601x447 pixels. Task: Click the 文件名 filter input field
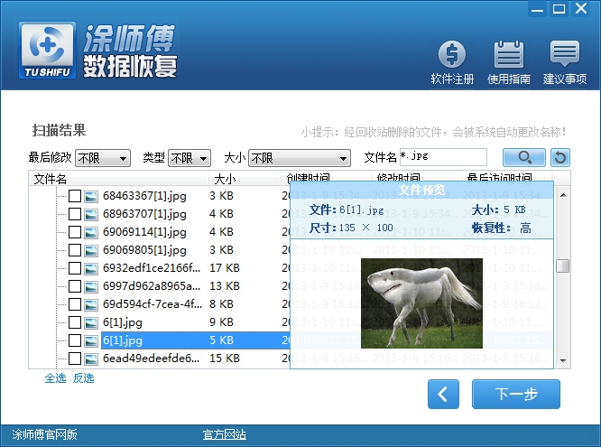pos(443,157)
